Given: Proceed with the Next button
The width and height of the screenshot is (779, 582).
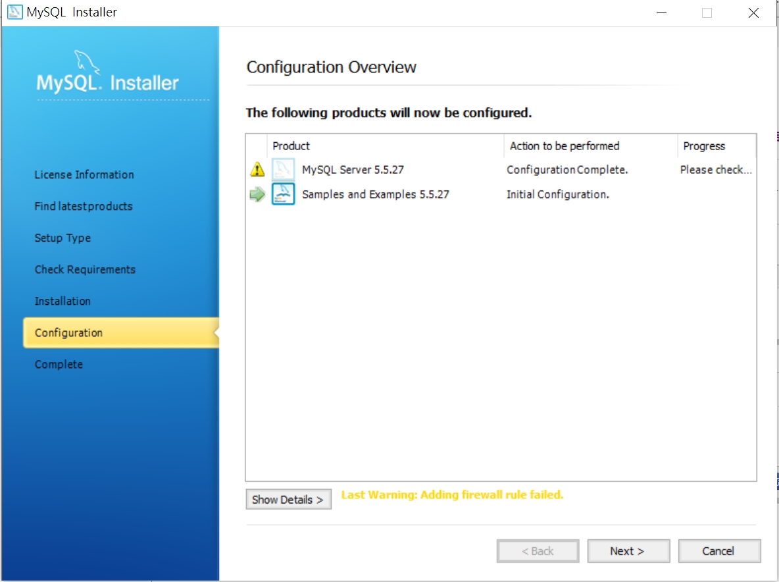Looking at the screenshot, I should point(628,550).
